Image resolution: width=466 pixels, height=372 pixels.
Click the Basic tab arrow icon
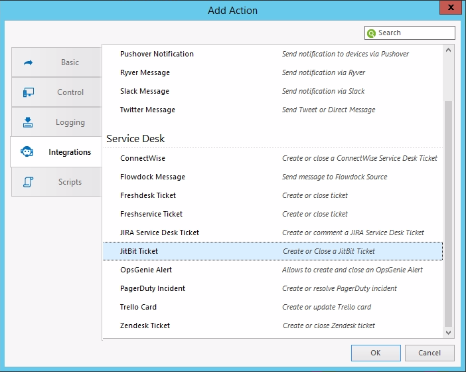[29, 62]
